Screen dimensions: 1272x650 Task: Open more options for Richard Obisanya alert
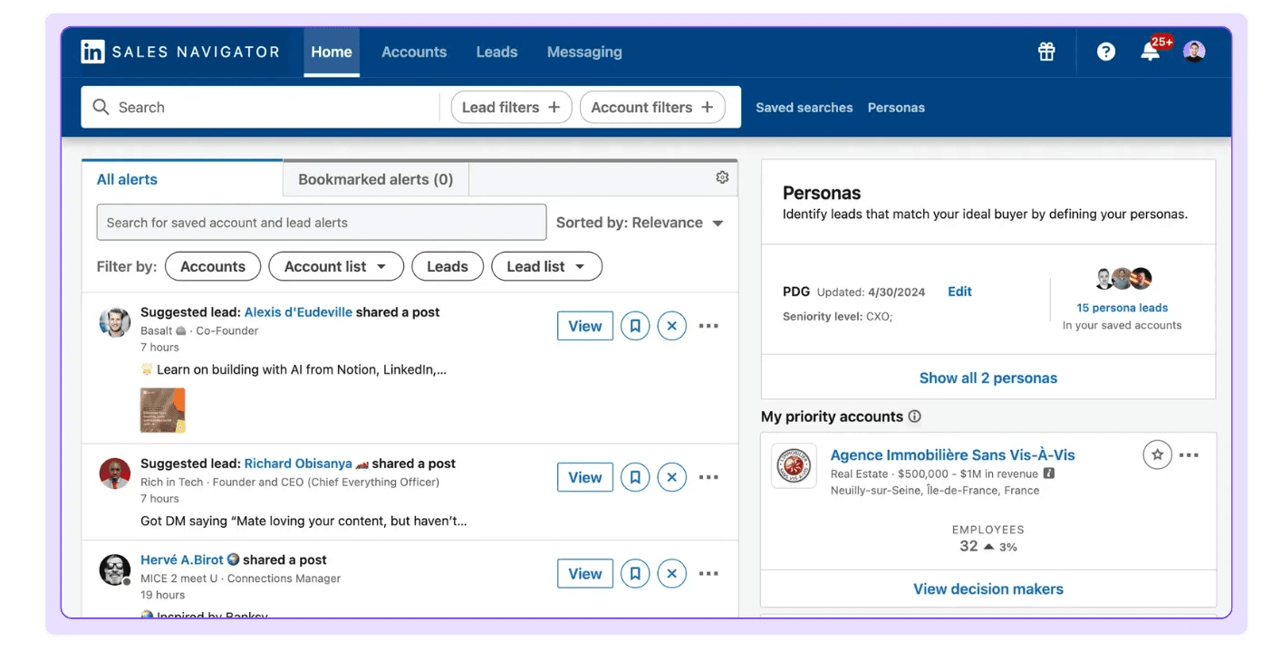[708, 477]
